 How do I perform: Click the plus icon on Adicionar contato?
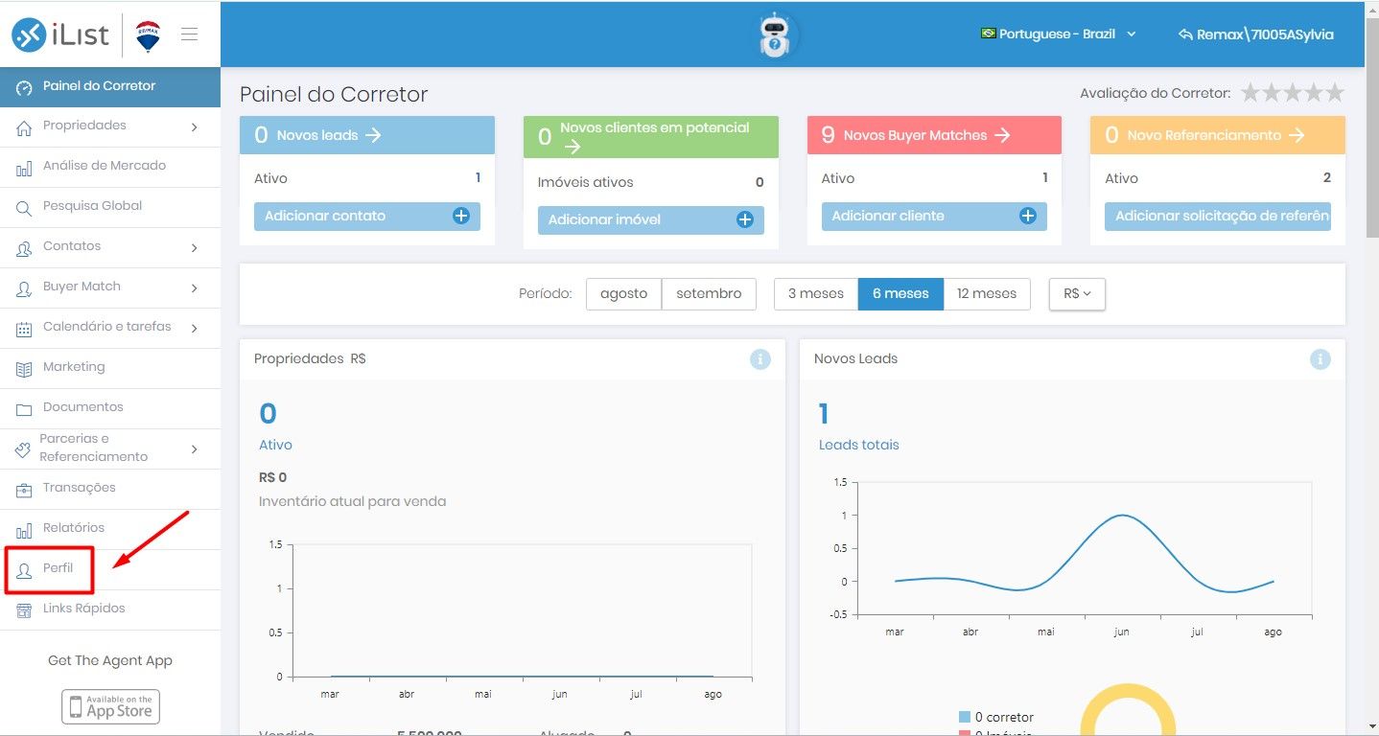(x=461, y=216)
